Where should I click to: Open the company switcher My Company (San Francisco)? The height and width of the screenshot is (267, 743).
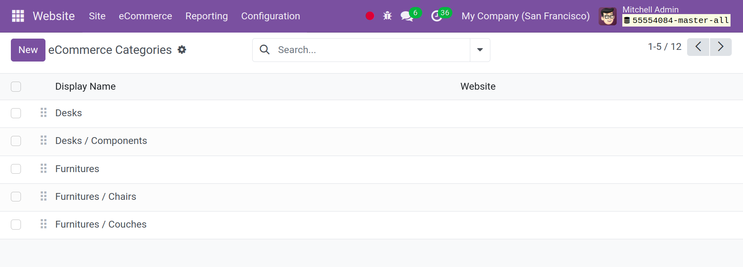525,16
